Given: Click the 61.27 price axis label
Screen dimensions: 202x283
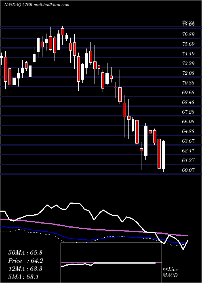Looking at the screenshot, I should point(188,161).
